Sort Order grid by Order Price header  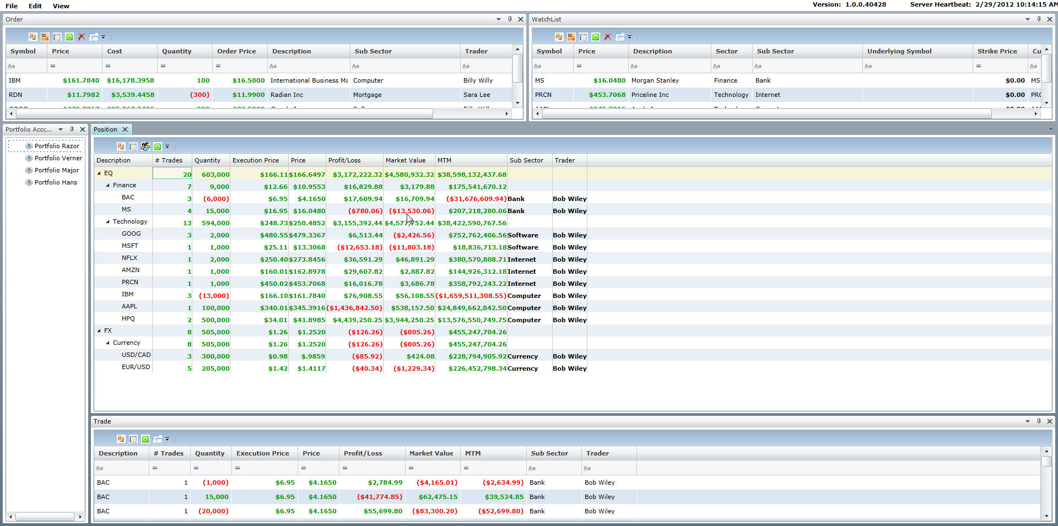coord(240,51)
